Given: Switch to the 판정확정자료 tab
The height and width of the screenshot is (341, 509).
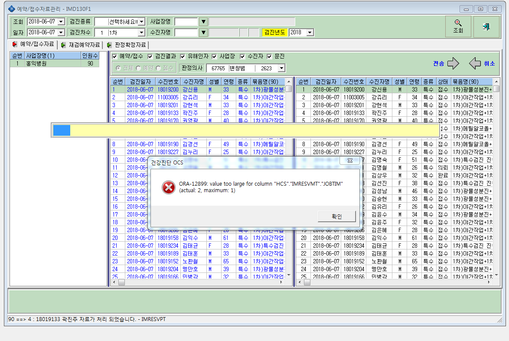Looking at the screenshot, I should (x=127, y=45).
